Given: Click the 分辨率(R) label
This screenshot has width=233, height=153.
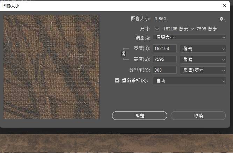Looking at the screenshot, I should [x=139, y=70].
